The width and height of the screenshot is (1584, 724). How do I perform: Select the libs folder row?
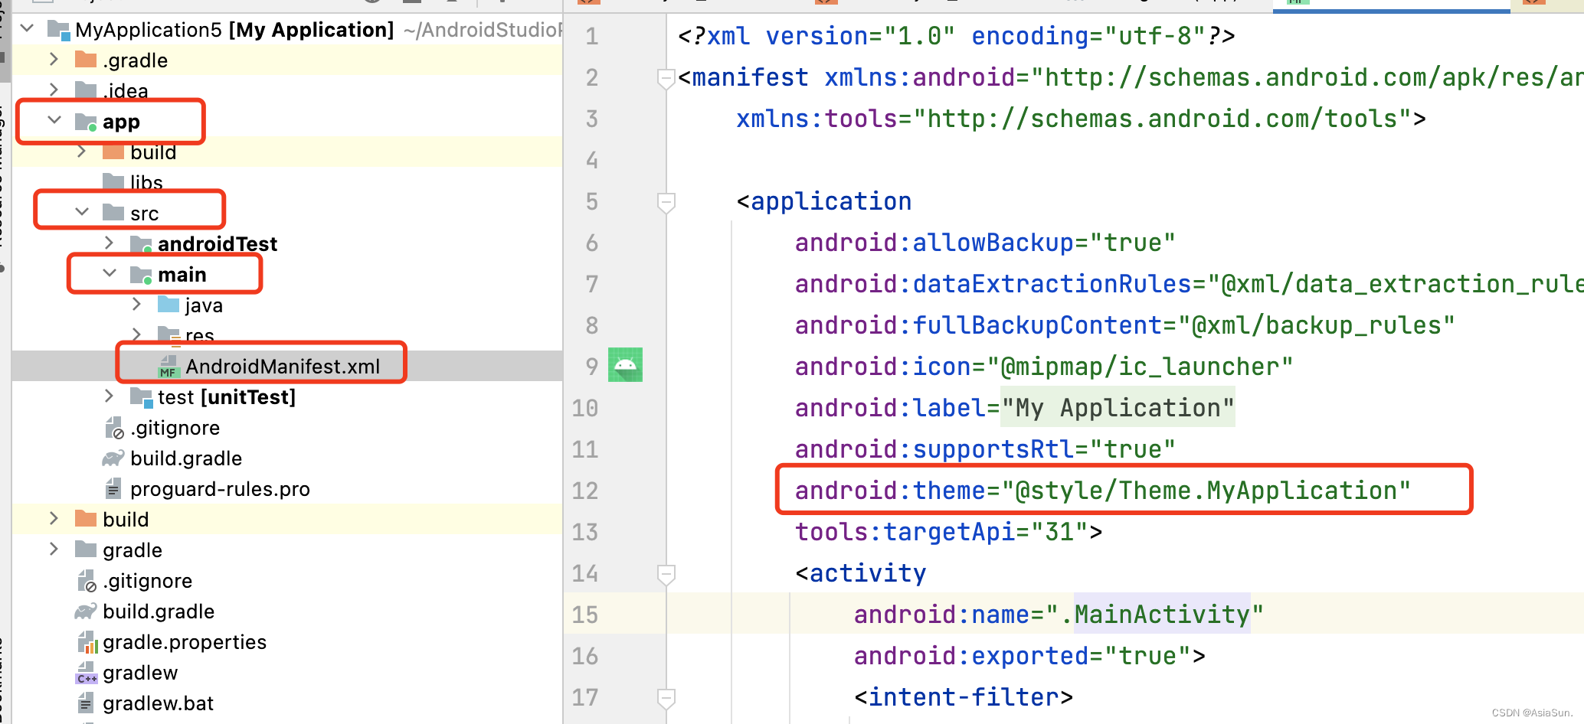click(287, 182)
